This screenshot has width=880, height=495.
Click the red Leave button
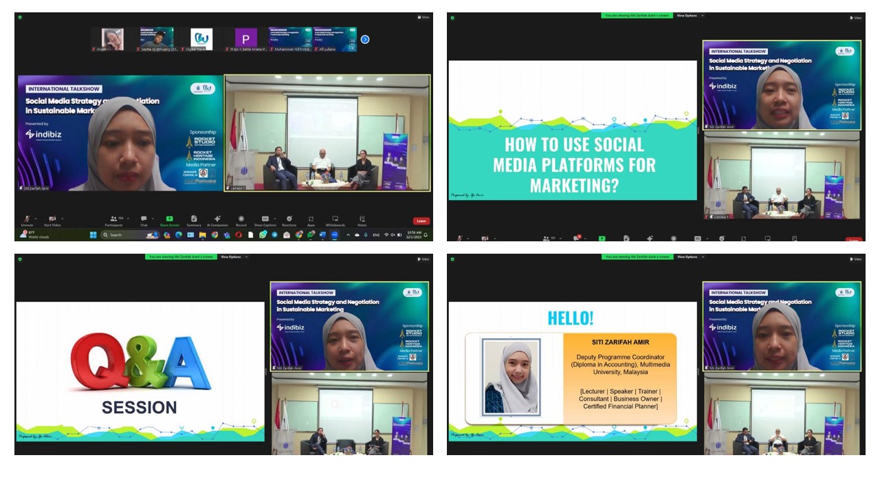tap(421, 221)
